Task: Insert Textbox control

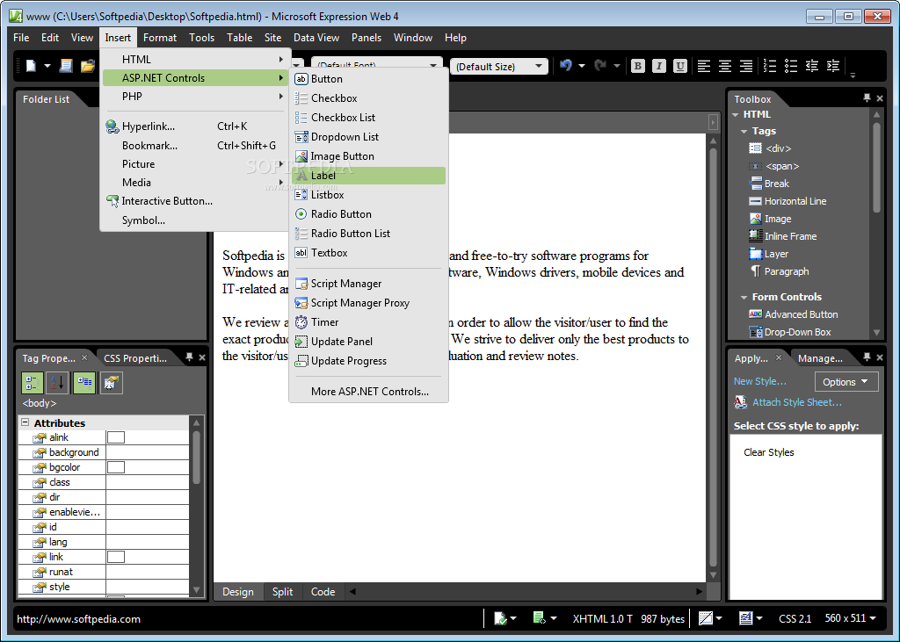Action: (x=368, y=252)
